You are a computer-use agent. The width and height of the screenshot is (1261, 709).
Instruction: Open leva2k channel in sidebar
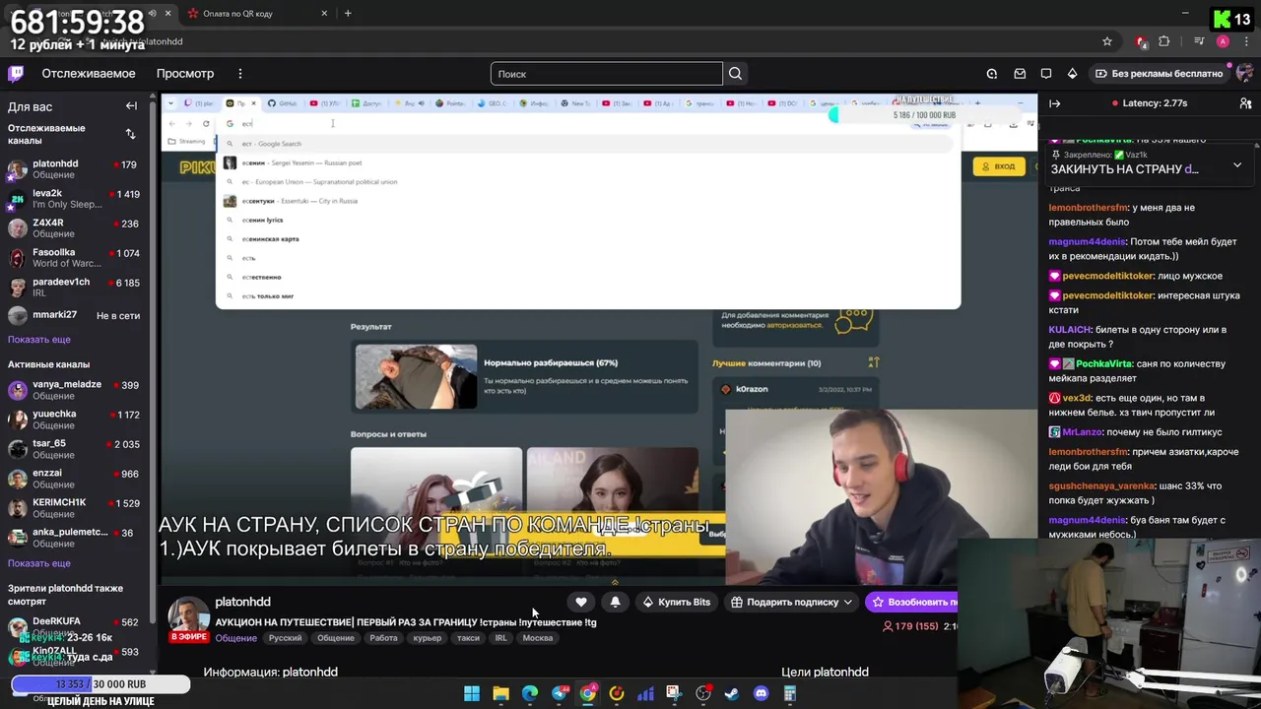point(77,199)
